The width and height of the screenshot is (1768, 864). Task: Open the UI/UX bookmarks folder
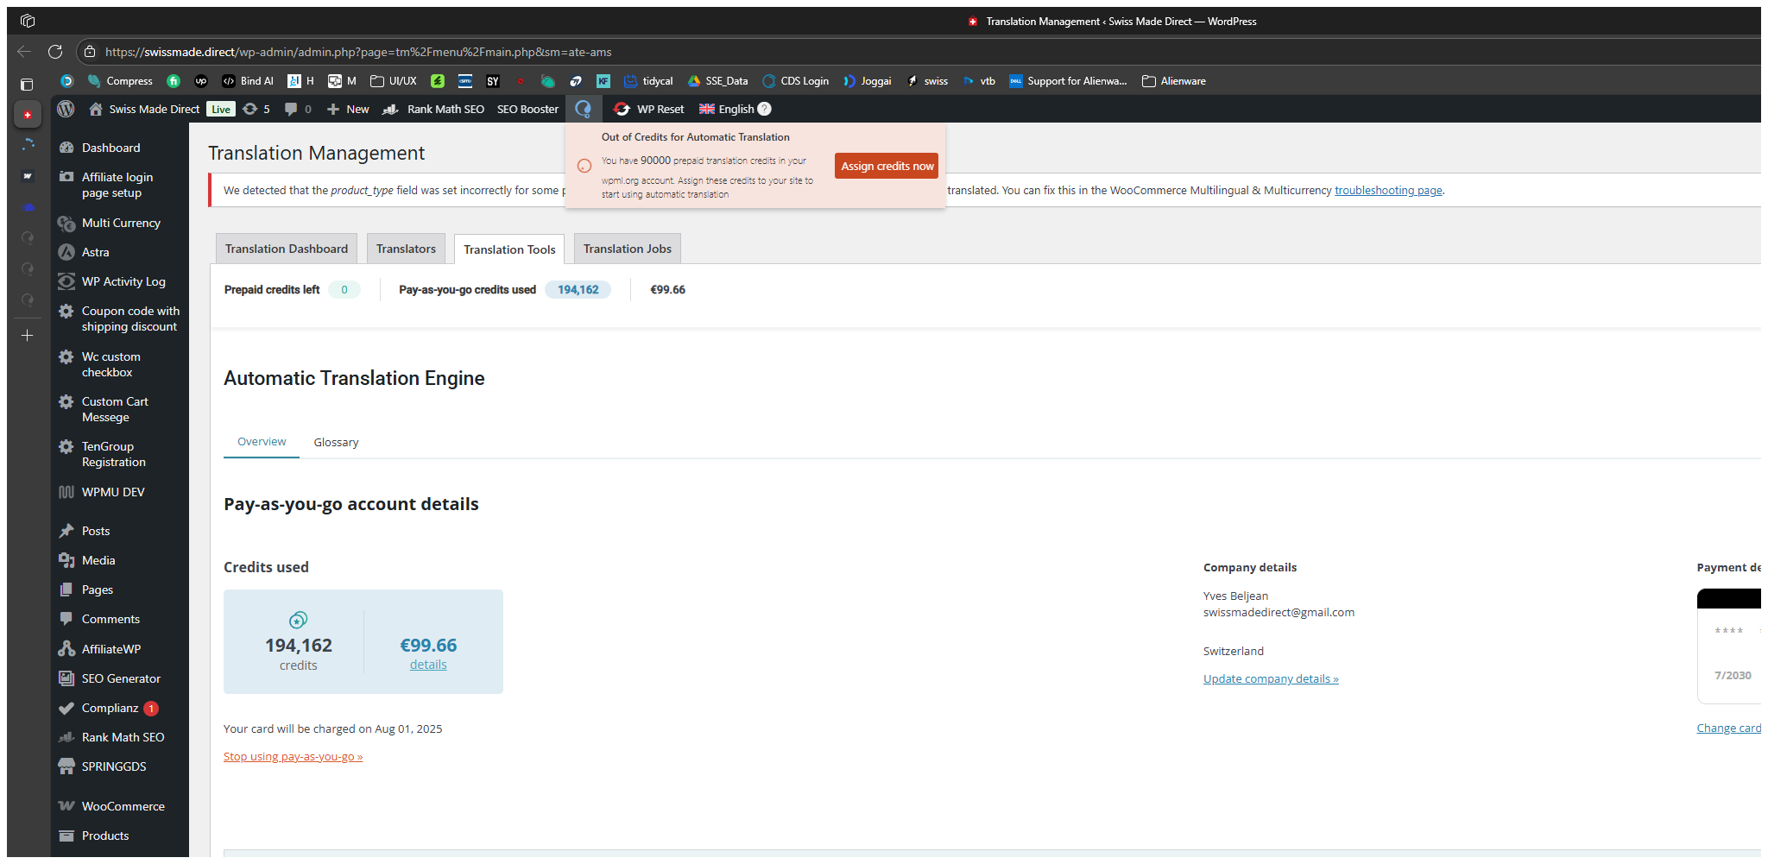click(x=394, y=81)
